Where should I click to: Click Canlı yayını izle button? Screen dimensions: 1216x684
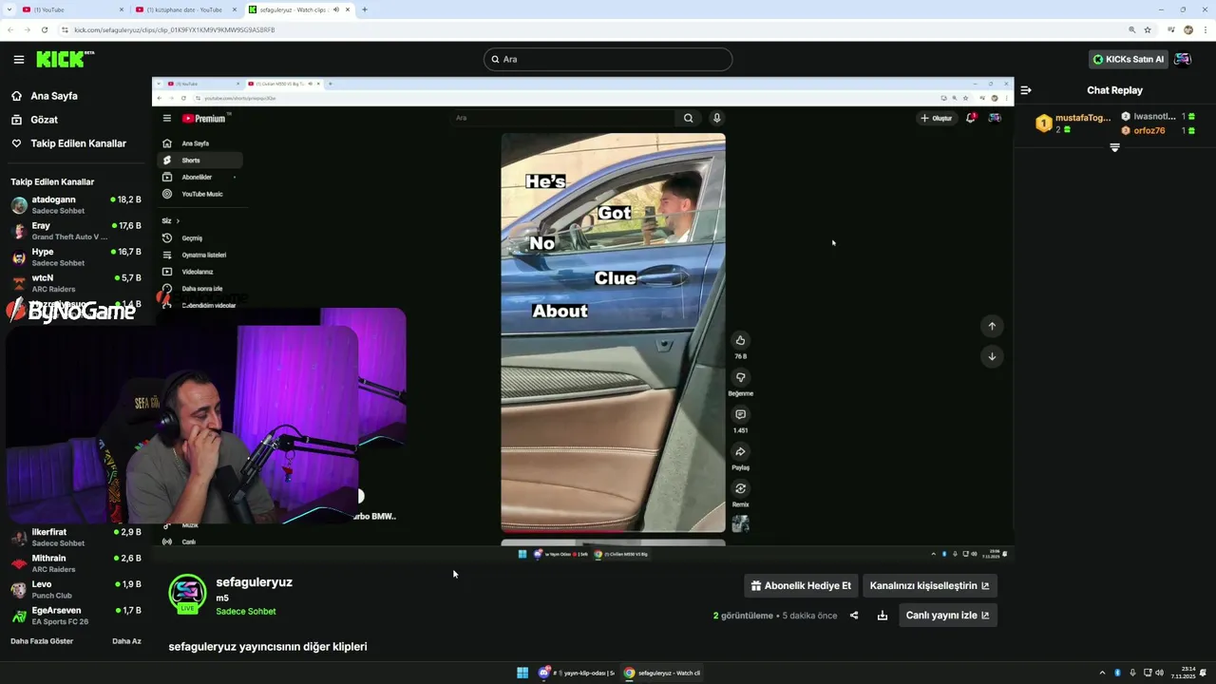click(948, 616)
